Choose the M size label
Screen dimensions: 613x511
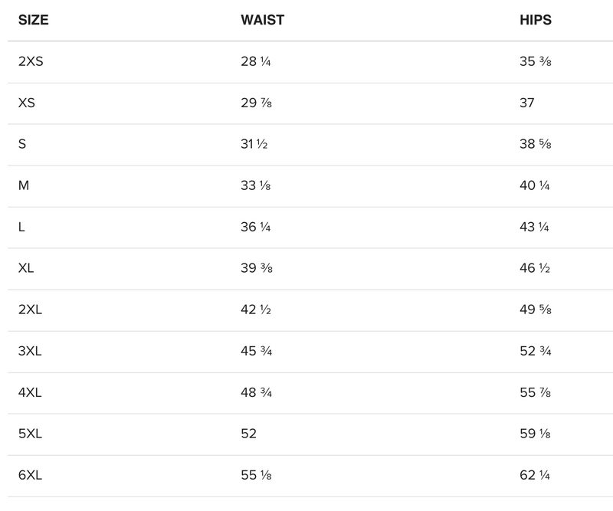[x=24, y=186]
